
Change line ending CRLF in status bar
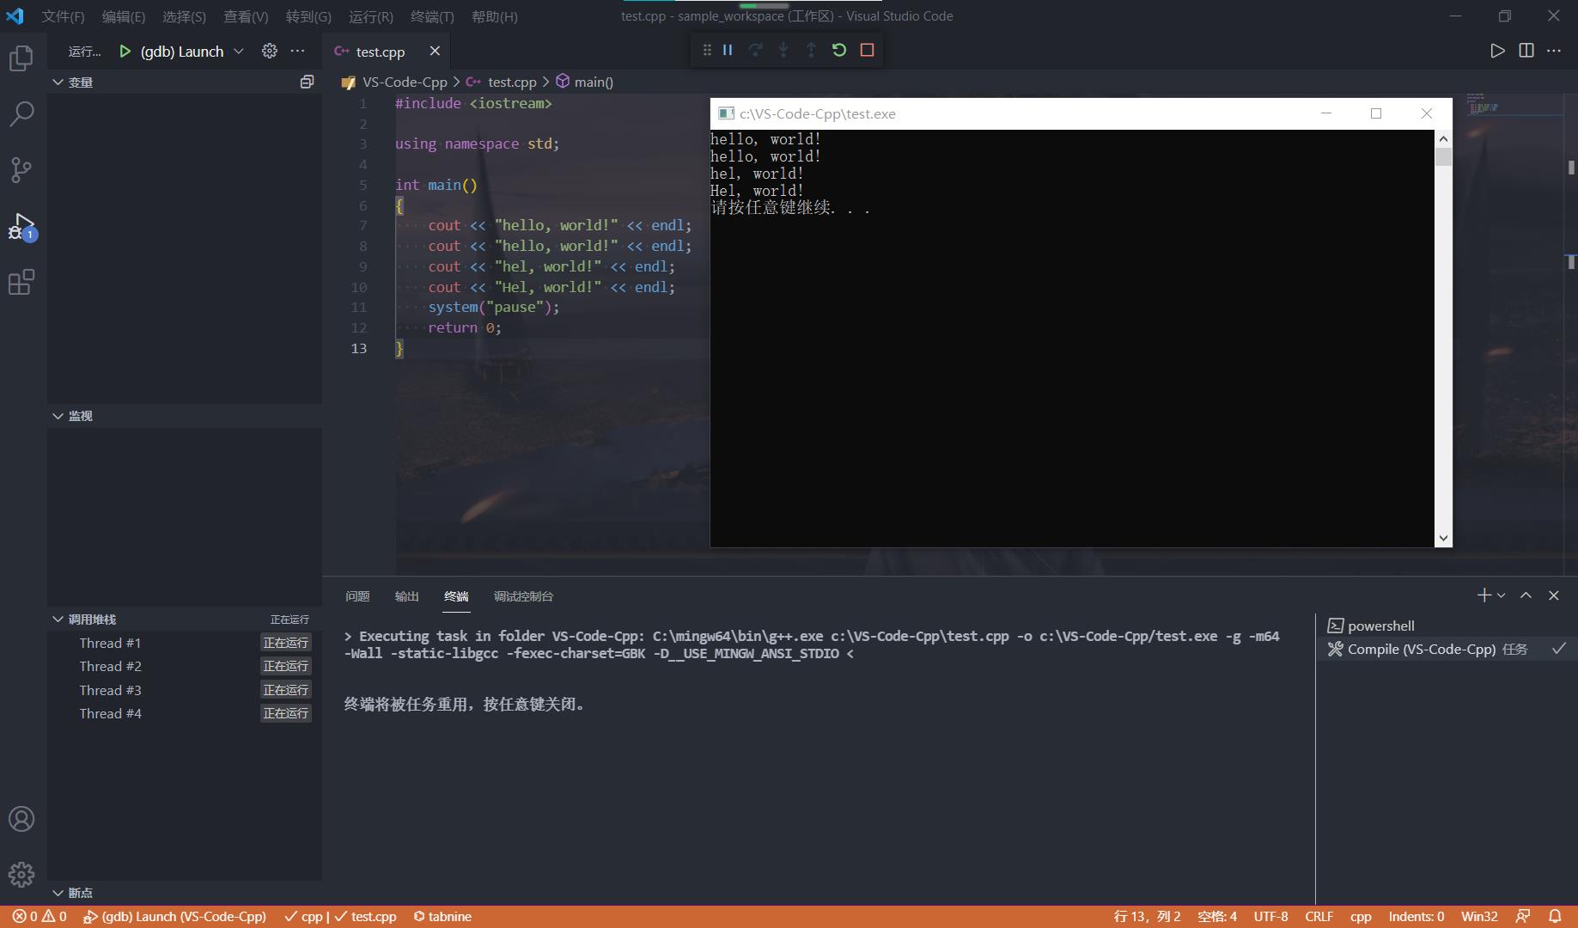click(x=1319, y=916)
